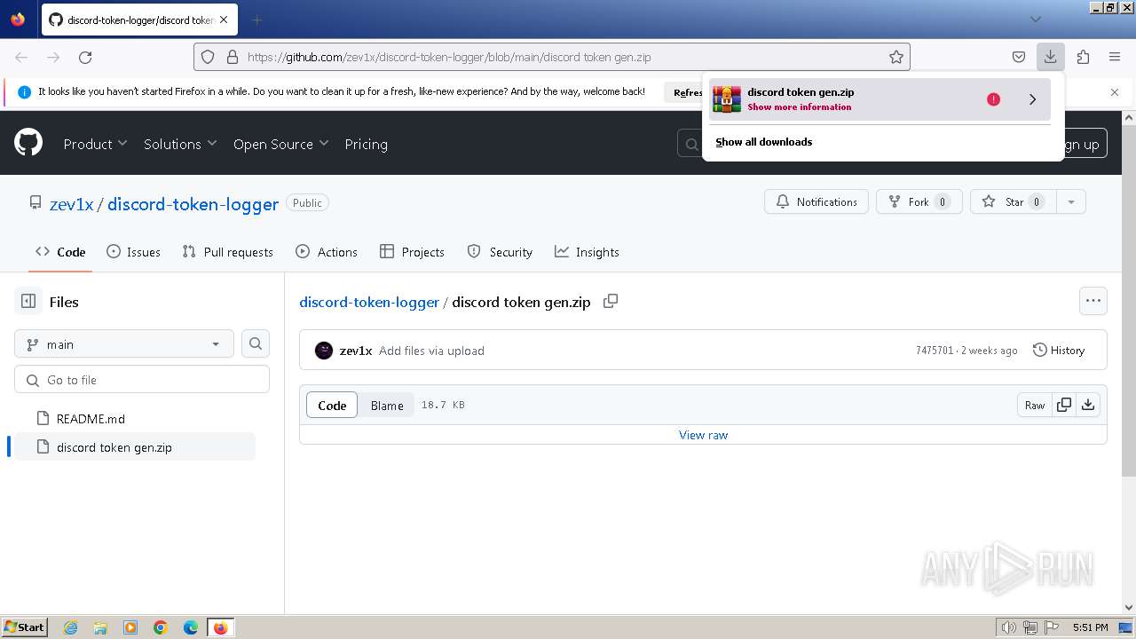Open the Projects tab

tap(412, 252)
